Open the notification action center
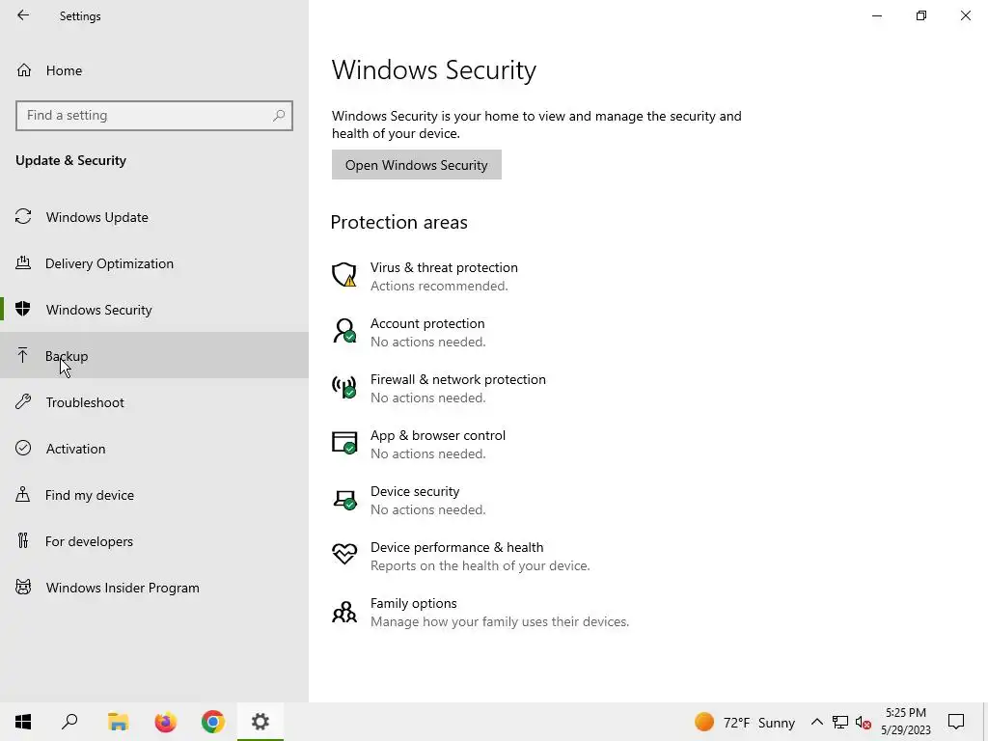988x741 pixels. coord(956,722)
